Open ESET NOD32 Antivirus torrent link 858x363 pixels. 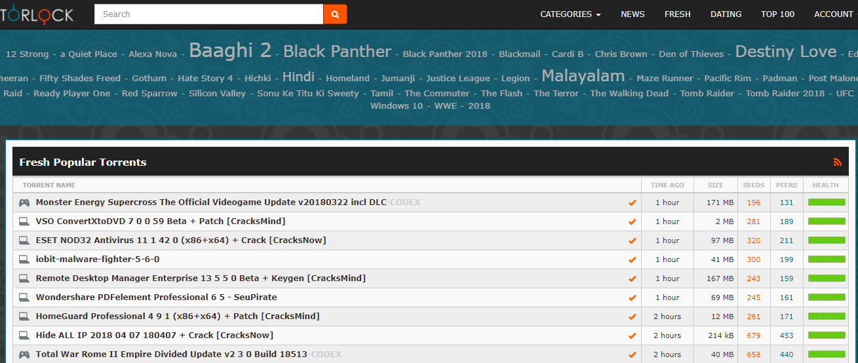click(x=181, y=240)
